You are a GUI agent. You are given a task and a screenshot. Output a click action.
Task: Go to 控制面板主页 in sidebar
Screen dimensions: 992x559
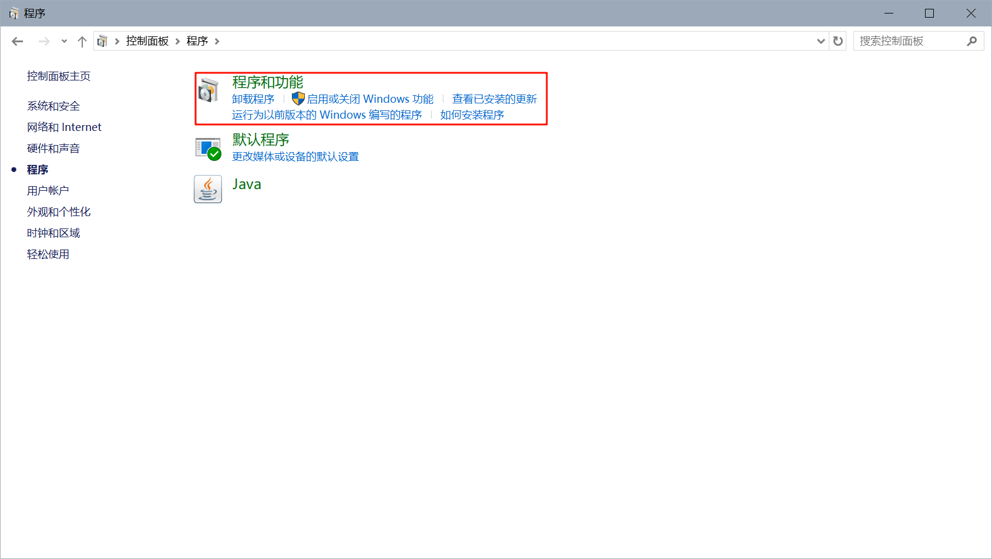pyautogui.click(x=59, y=76)
